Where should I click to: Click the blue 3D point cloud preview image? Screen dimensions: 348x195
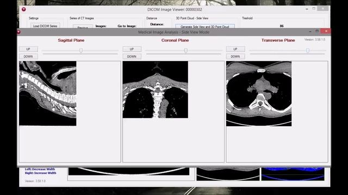pos(293,174)
